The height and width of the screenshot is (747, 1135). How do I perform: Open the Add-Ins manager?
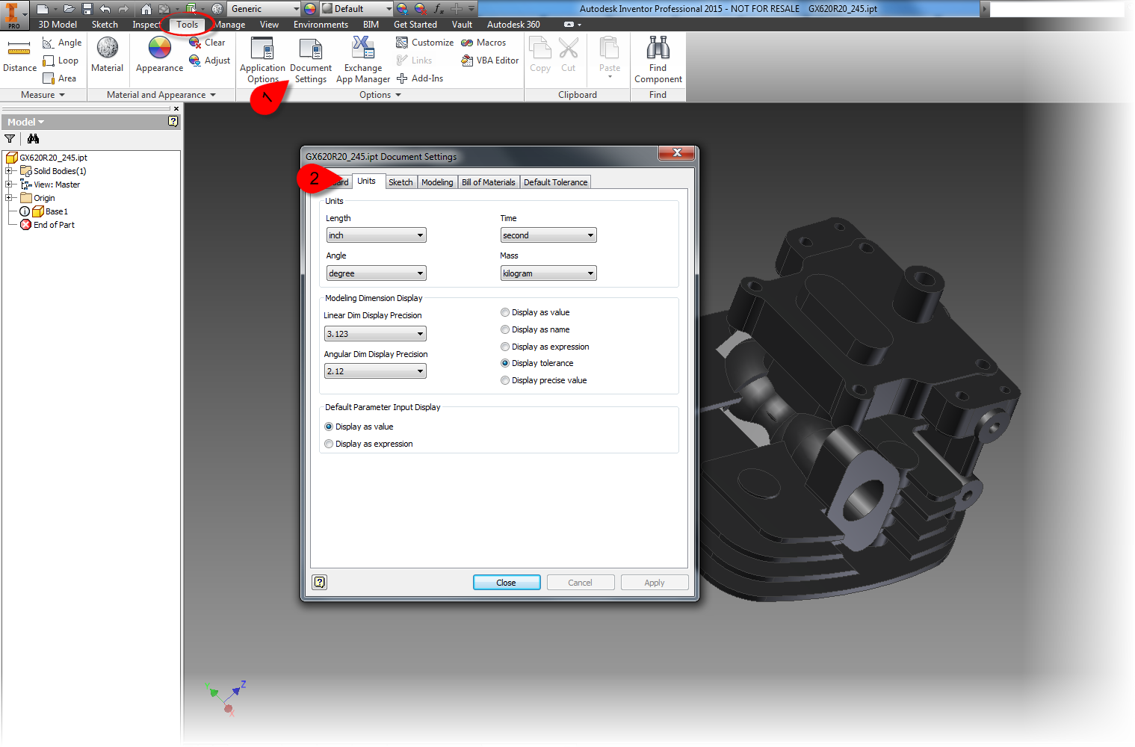419,78
